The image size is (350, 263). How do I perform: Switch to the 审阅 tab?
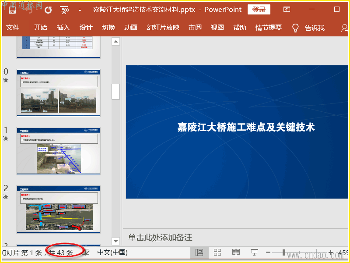click(x=195, y=28)
